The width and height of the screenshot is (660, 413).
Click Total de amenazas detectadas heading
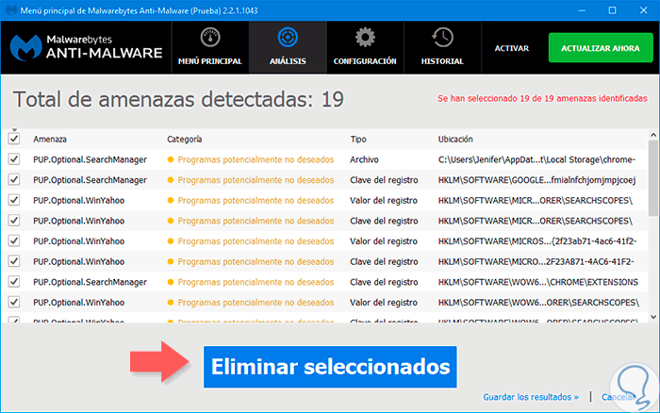pyautogui.click(x=178, y=100)
